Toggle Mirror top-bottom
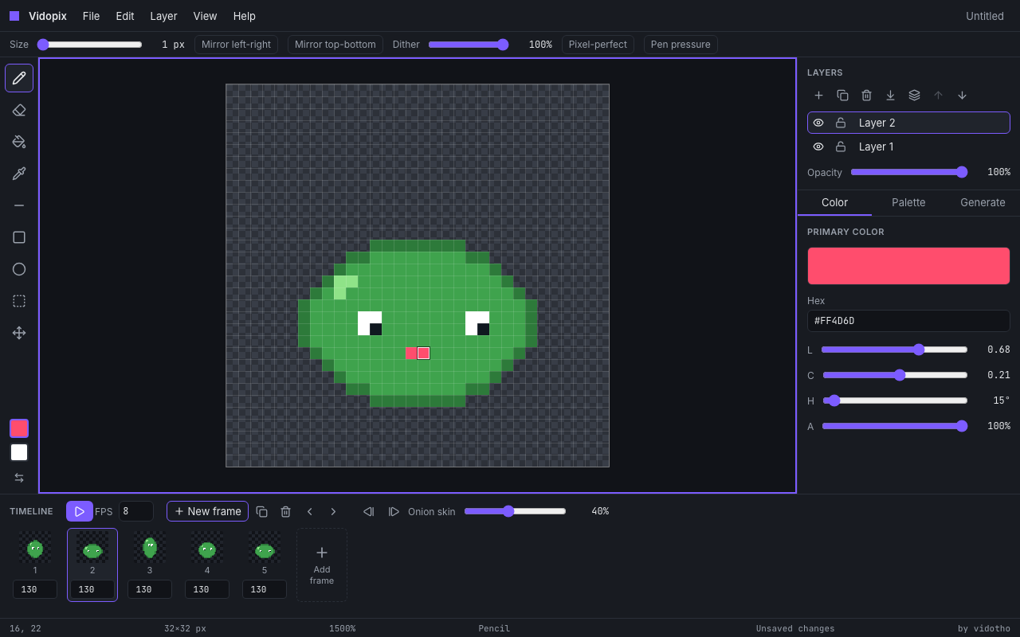The width and height of the screenshot is (1020, 637). click(335, 45)
